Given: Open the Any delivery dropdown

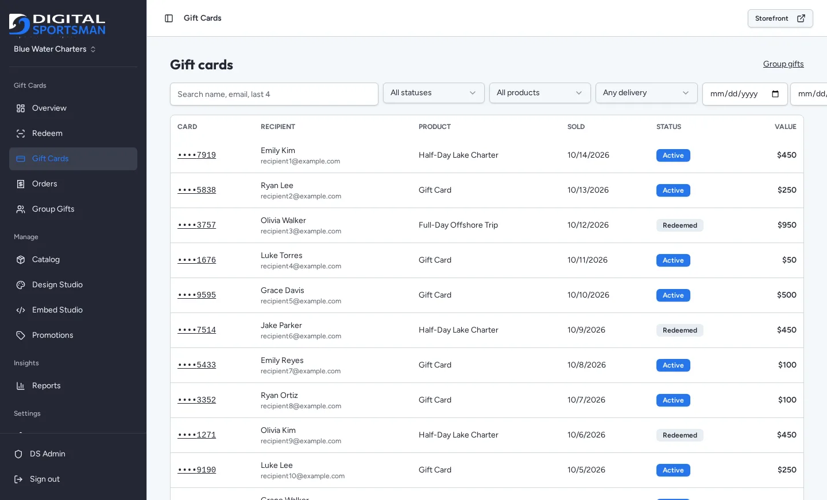Looking at the screenshot, I should pos(646,93).
